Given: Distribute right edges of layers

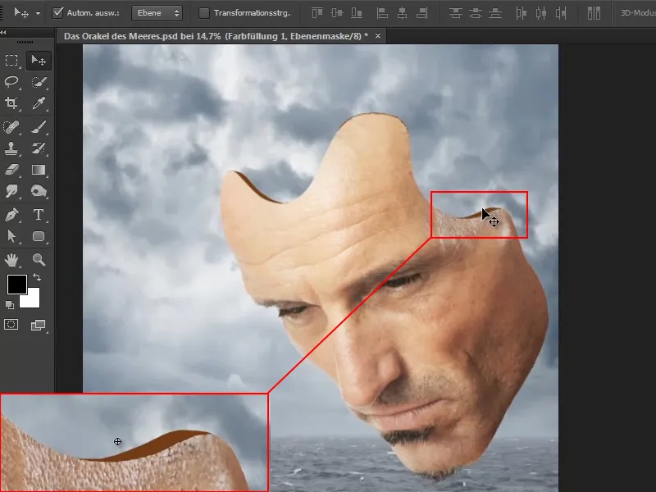Looking at the screenshot, I should tap(561, 13).
